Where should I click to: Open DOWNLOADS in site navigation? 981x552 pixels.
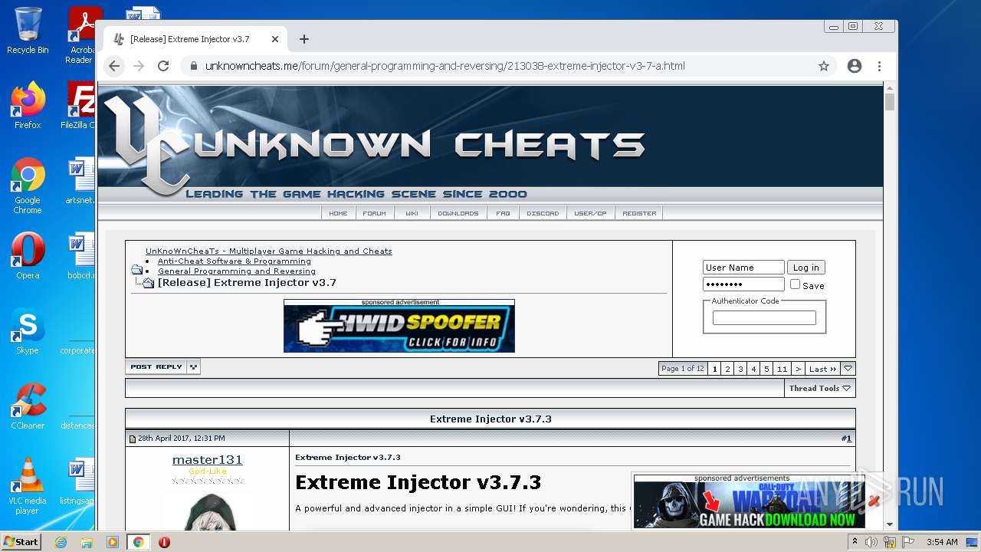458,213
